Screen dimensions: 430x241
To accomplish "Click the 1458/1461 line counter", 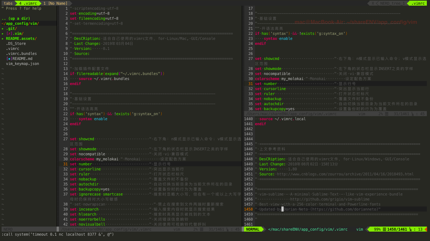I will [x=397, y=229].
